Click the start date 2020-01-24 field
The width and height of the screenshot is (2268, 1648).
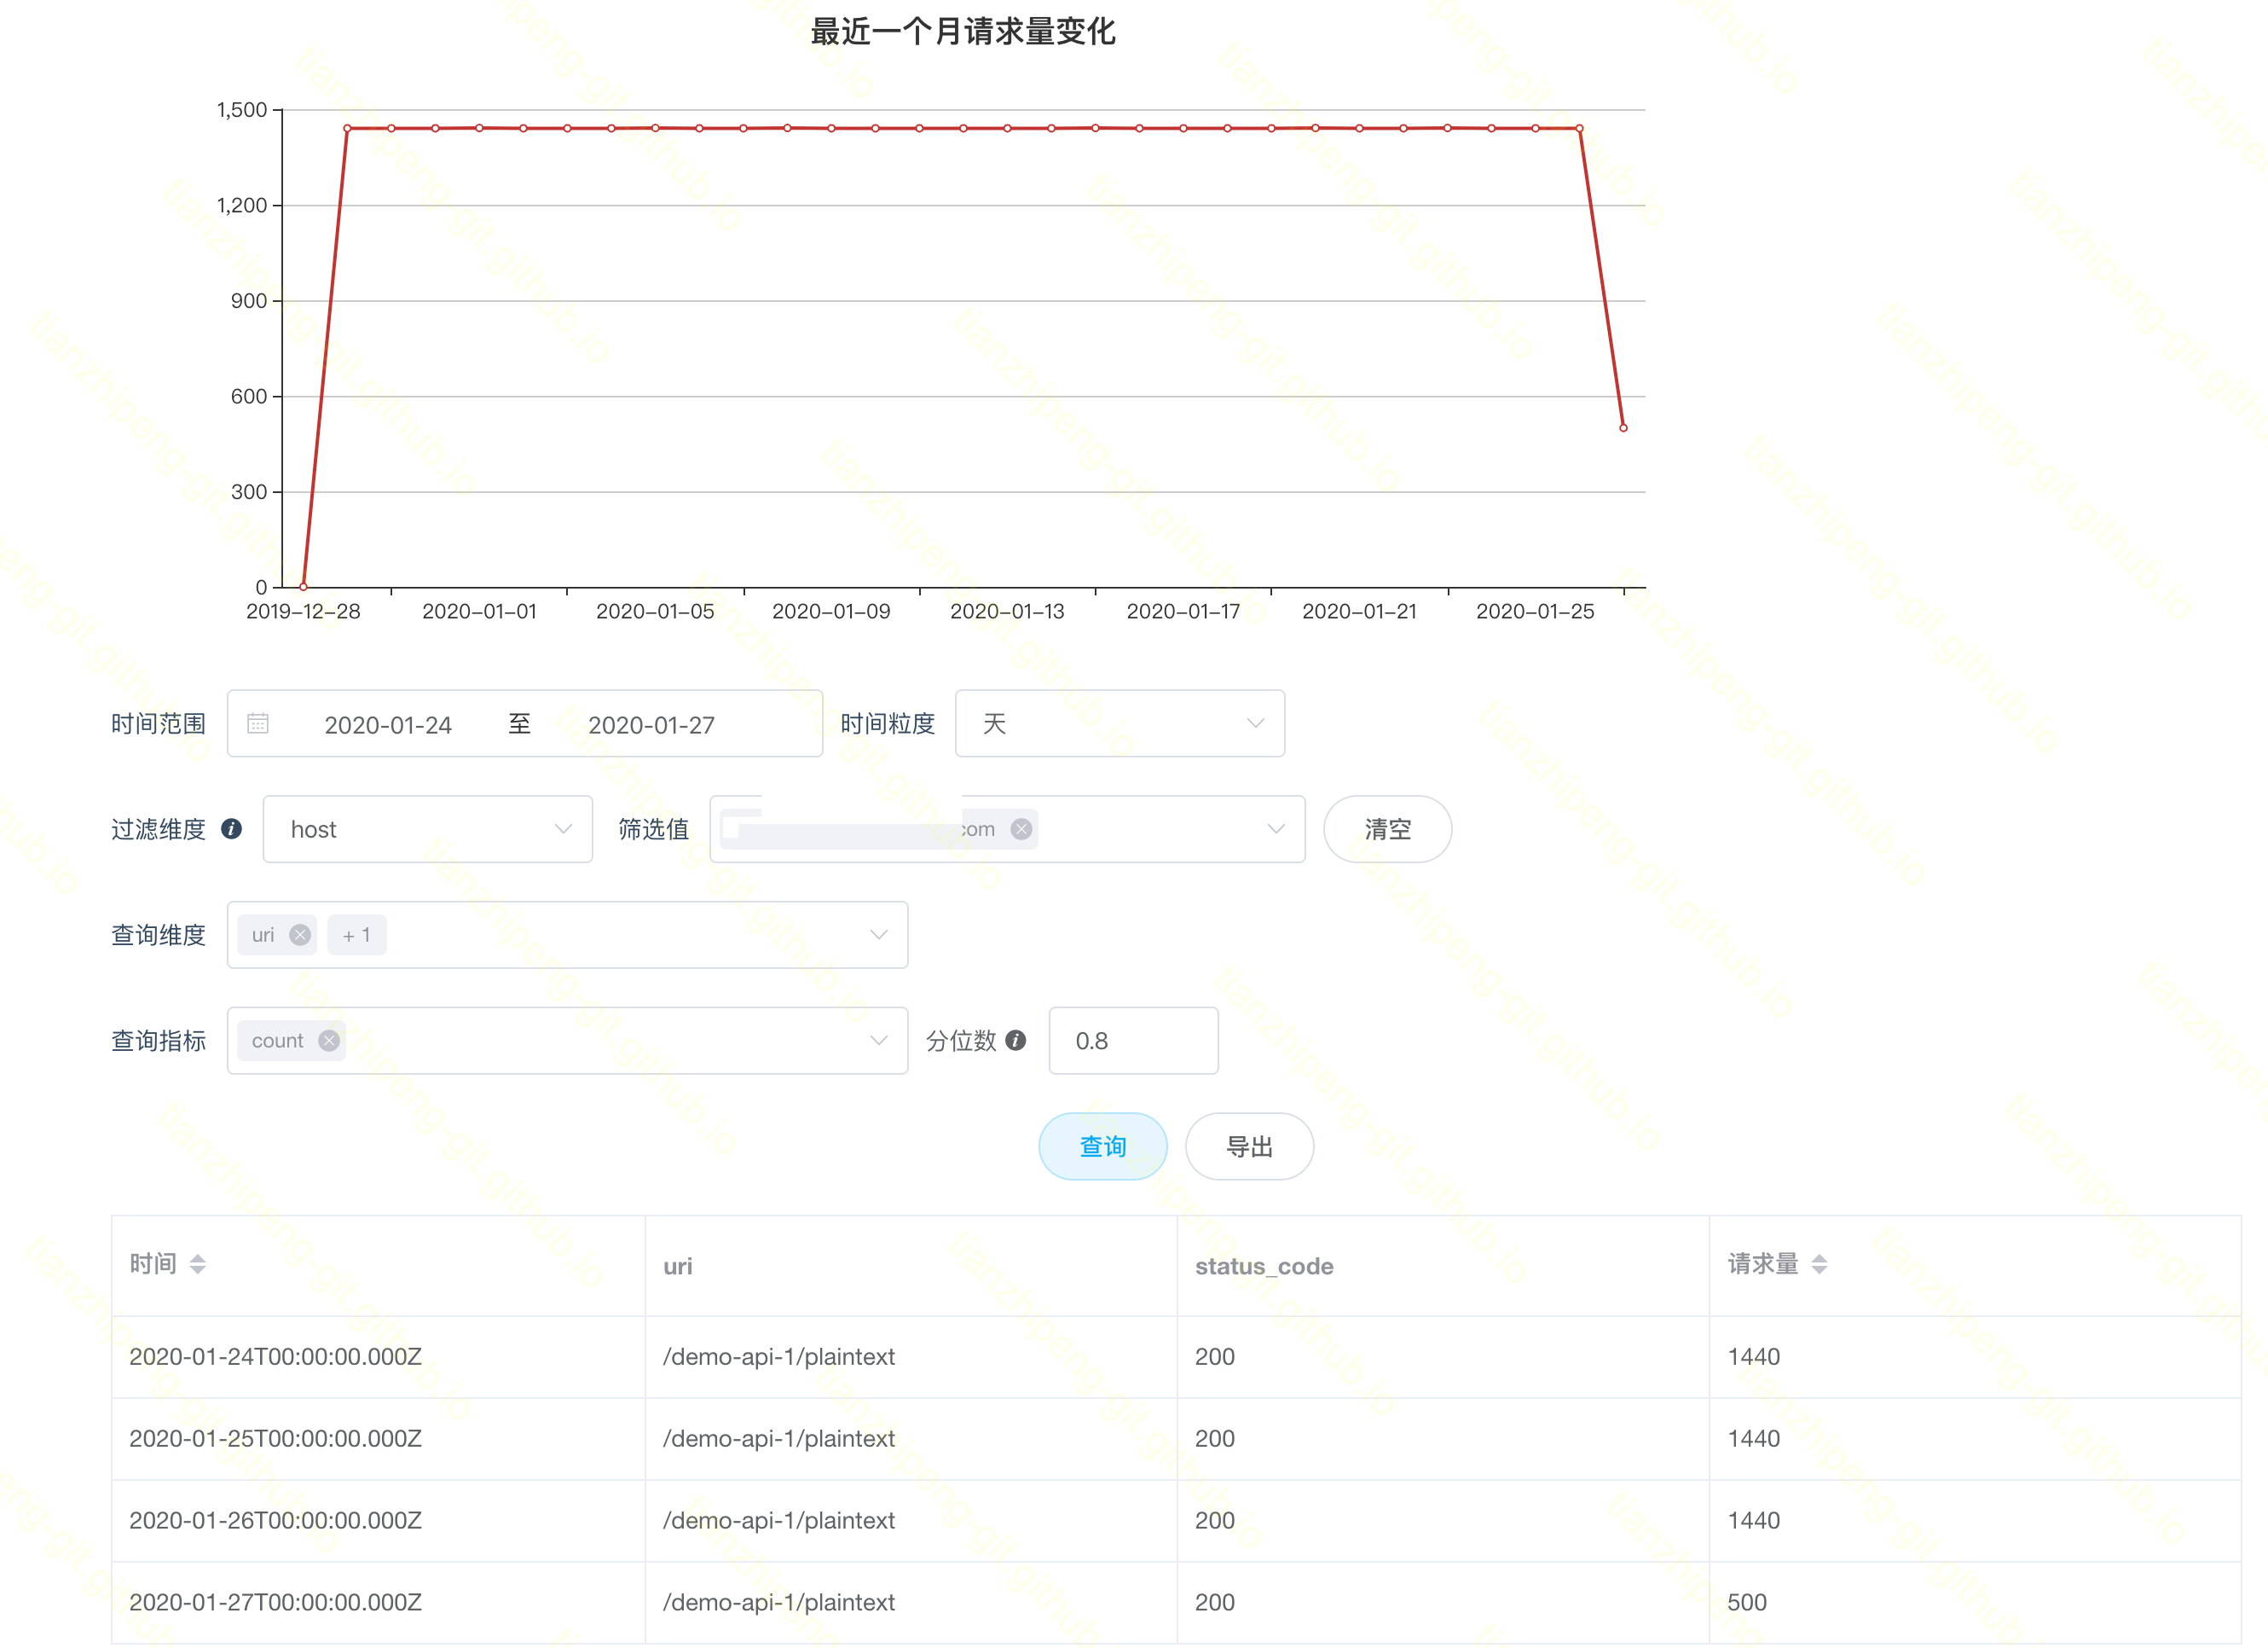point(388,724)
